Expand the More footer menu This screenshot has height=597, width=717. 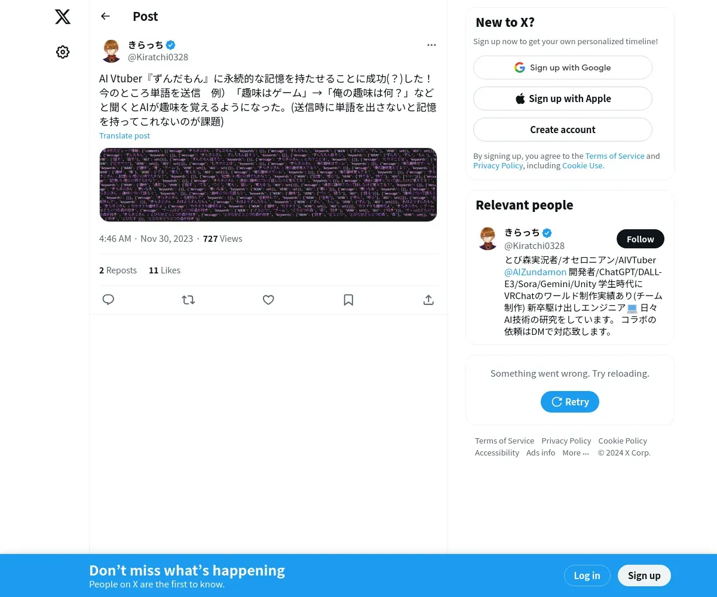(x=576, y=453)
